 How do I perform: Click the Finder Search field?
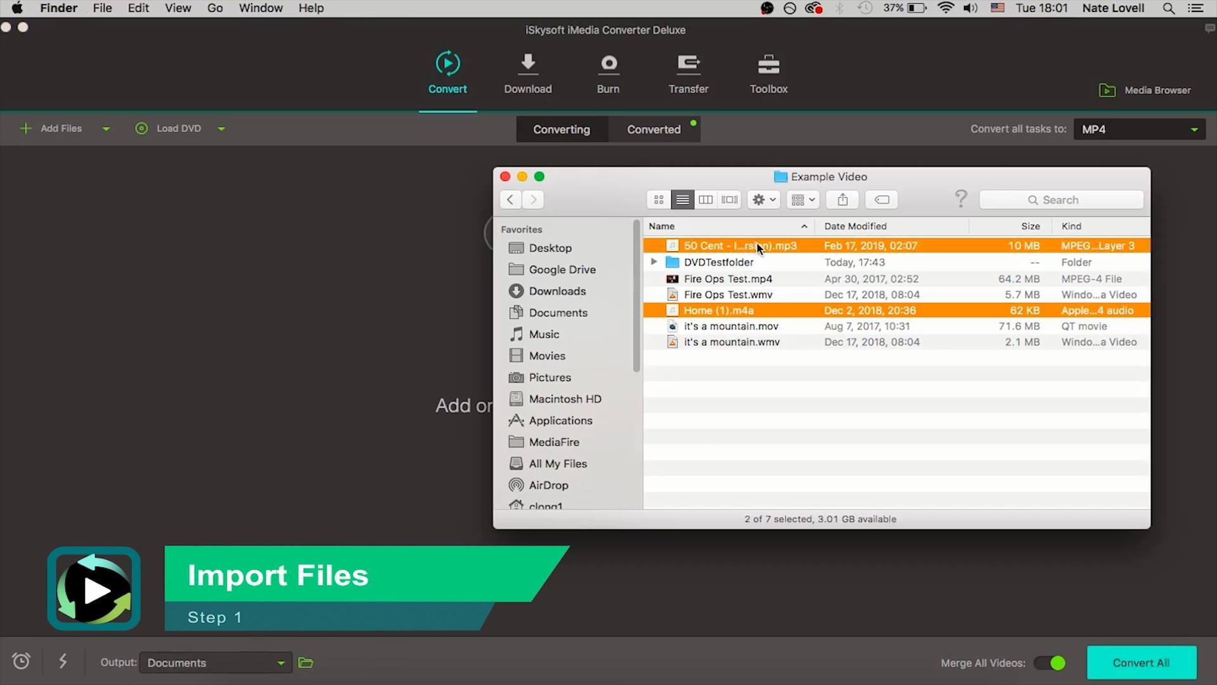point(1062,200)
